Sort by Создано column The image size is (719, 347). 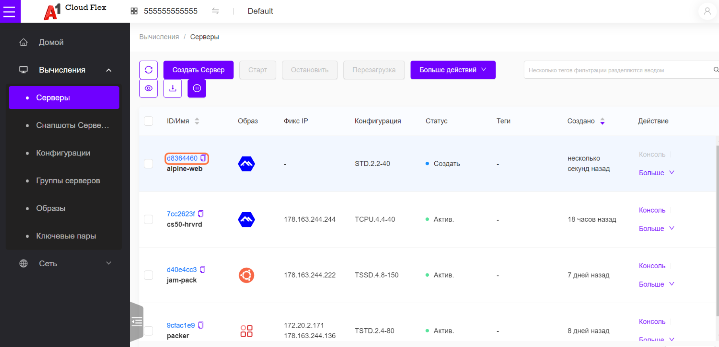click(x=602, y=121)
